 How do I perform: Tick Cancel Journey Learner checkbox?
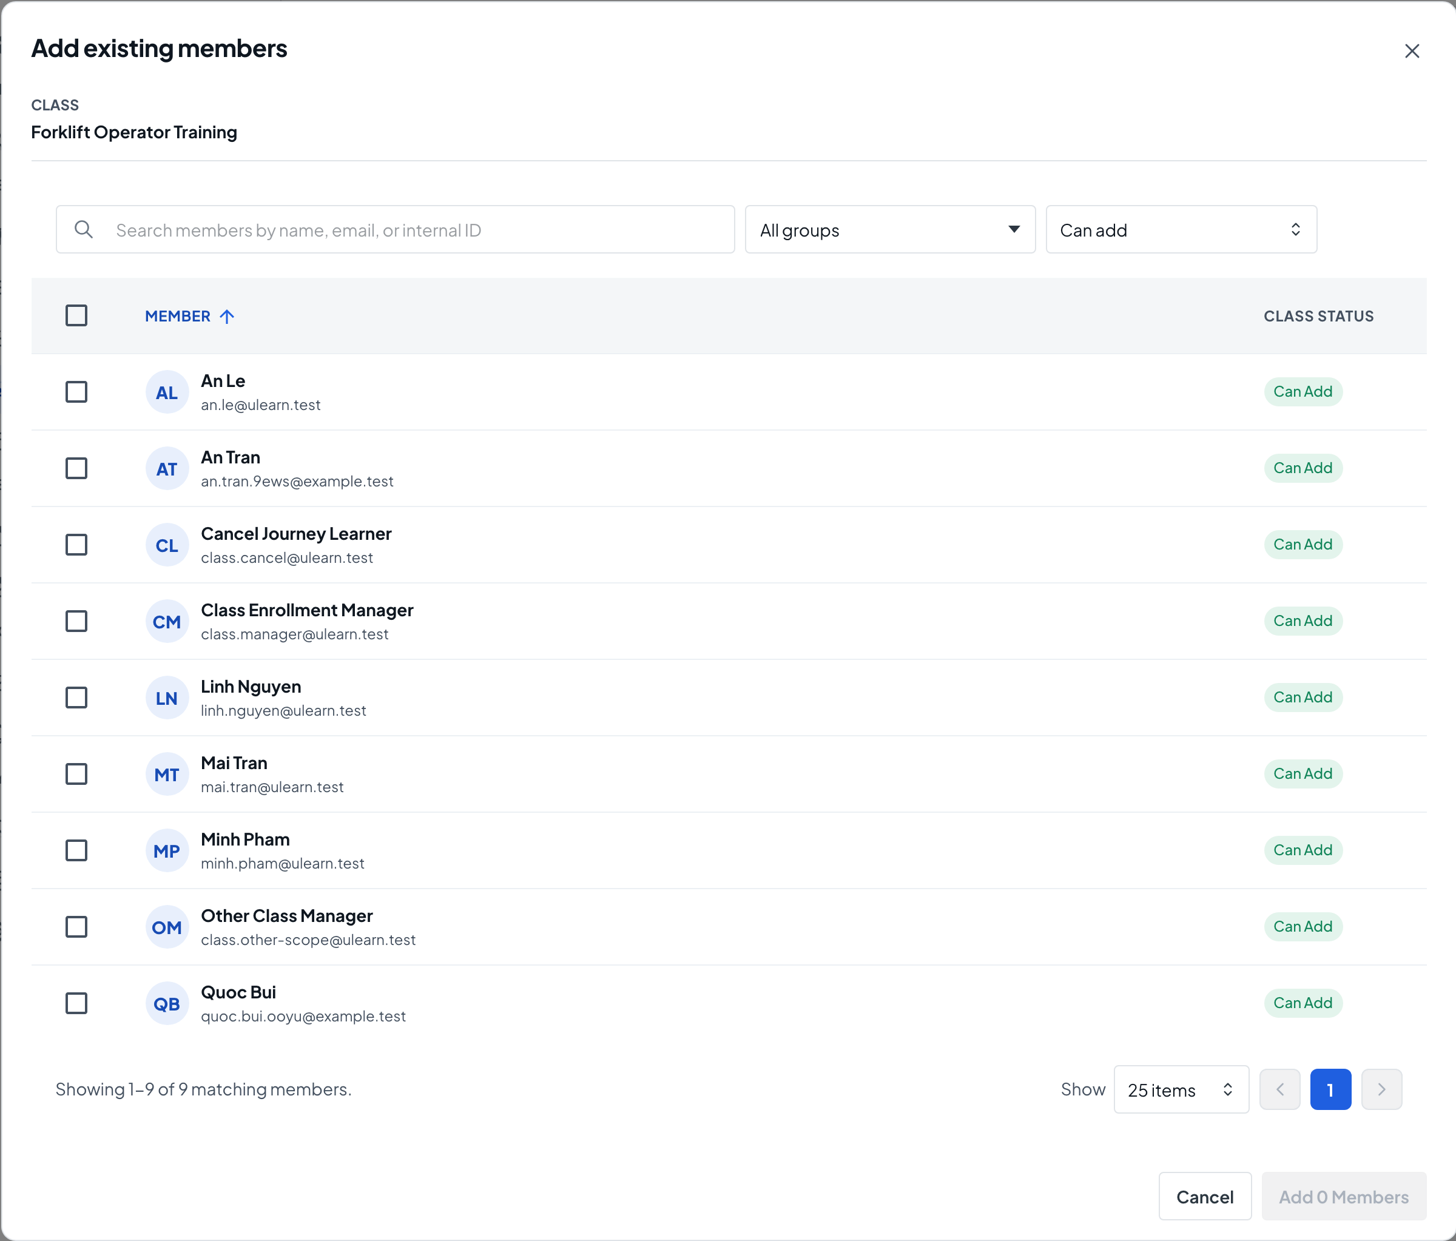76,545
